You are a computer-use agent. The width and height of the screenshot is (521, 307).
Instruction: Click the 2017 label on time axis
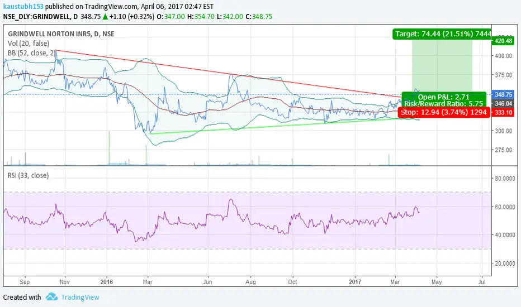pos(355,282)
